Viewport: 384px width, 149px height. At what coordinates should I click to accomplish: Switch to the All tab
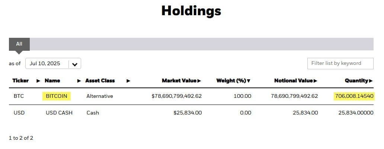point(19,44)
